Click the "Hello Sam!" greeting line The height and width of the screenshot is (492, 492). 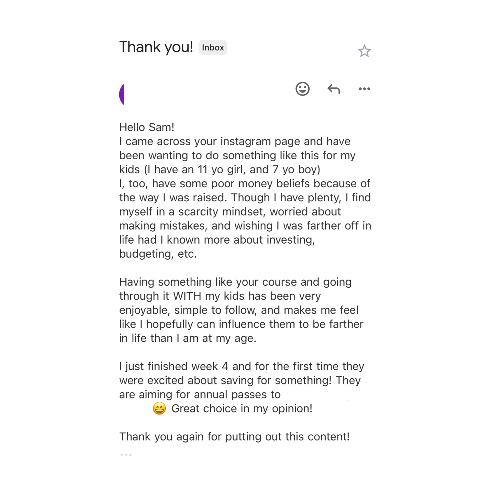coord(147,127)
